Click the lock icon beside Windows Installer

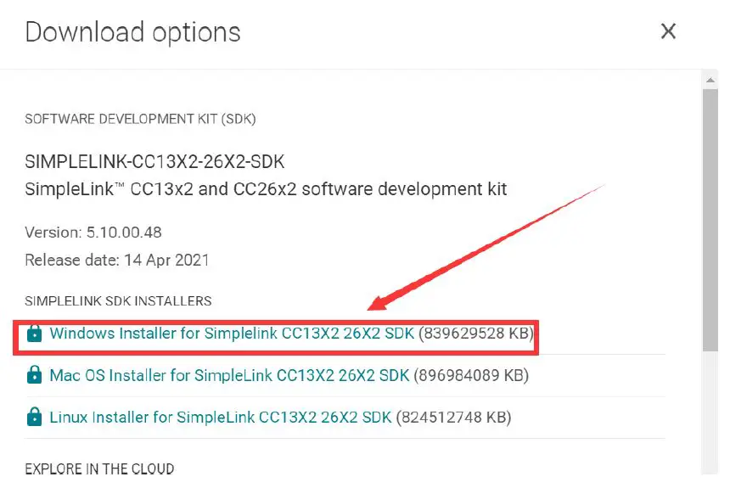click(34, 334)
